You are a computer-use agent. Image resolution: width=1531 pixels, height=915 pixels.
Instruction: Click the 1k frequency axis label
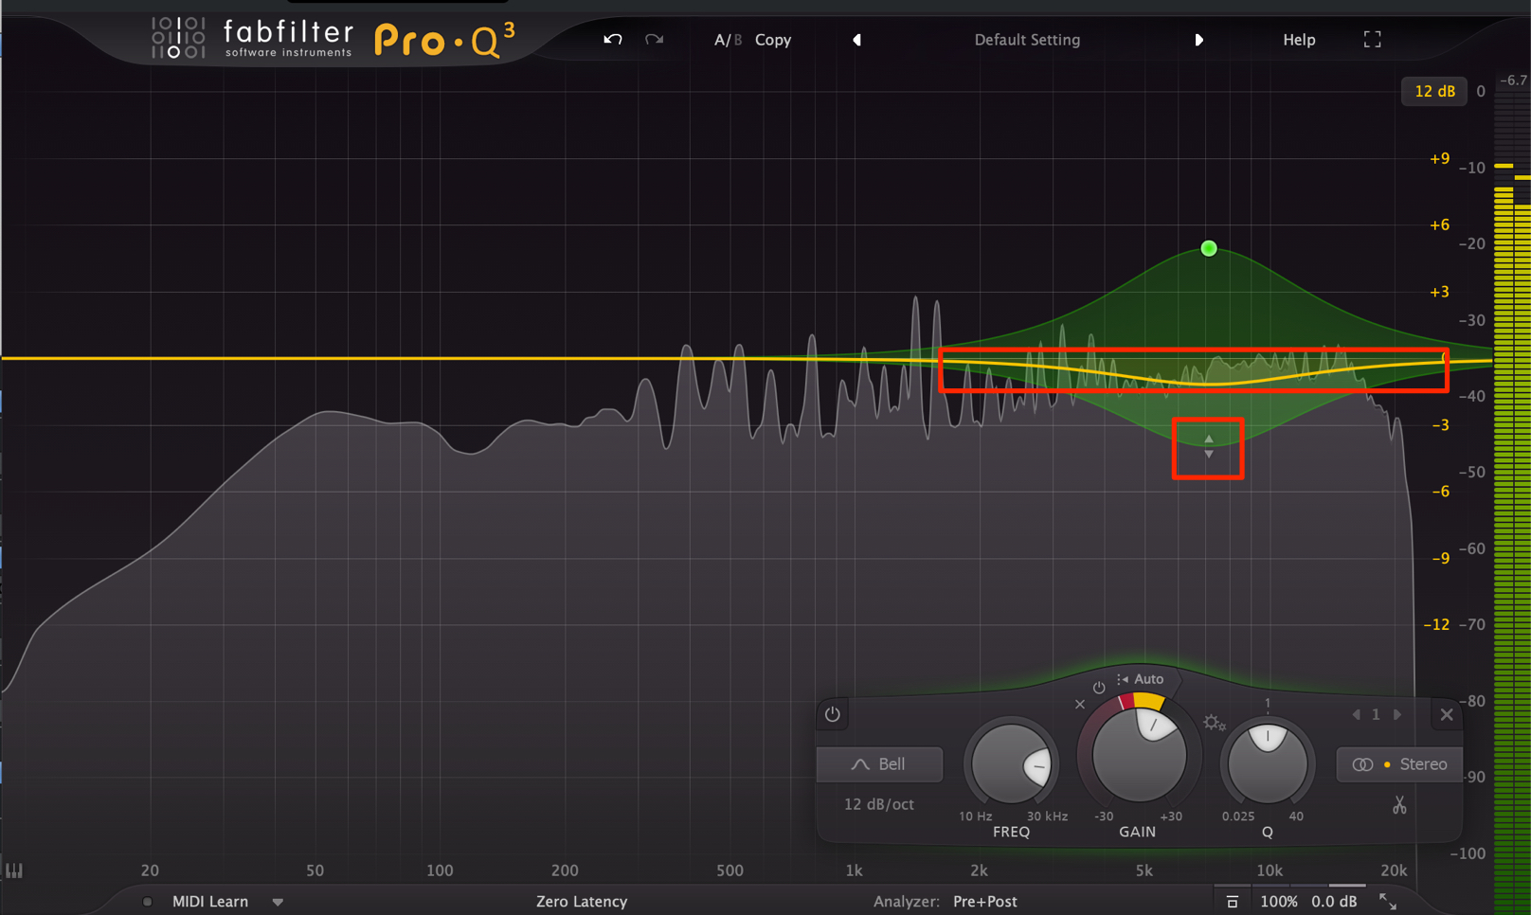click(x=854, y=870)
